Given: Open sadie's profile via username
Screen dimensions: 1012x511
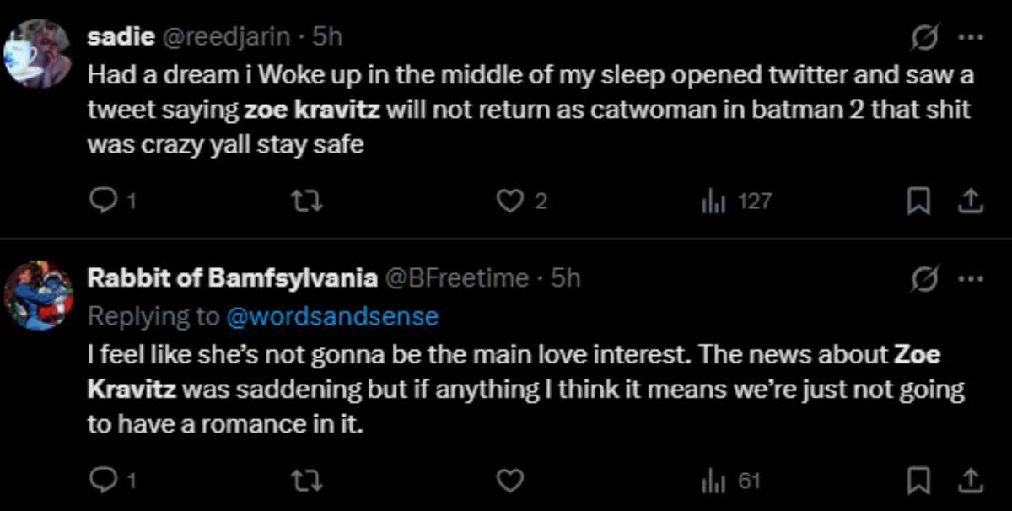Looking at the screenshot, I should 226,35.
